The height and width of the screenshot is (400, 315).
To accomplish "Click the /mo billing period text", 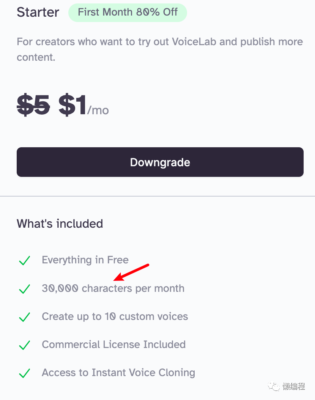I will [98, 110].
